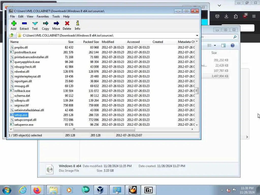260x195 pixels.
Task: Open the address path dropdown arrow
Action: coord(197,36)
